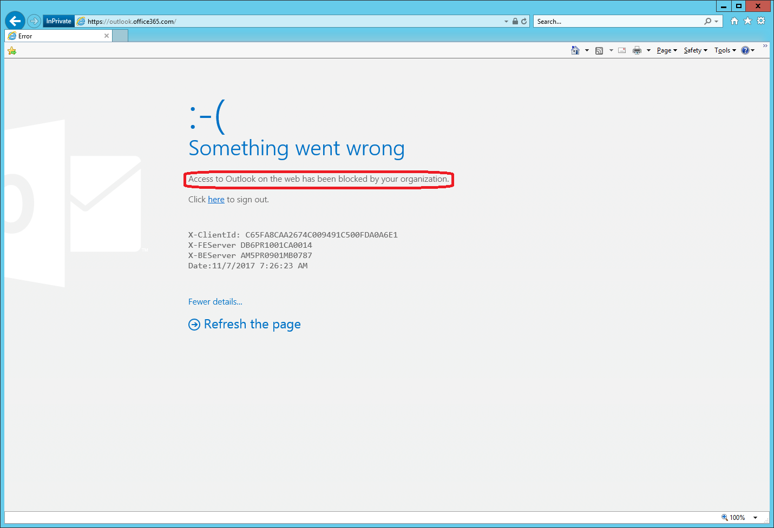Open the Page menu

point(667,50)
